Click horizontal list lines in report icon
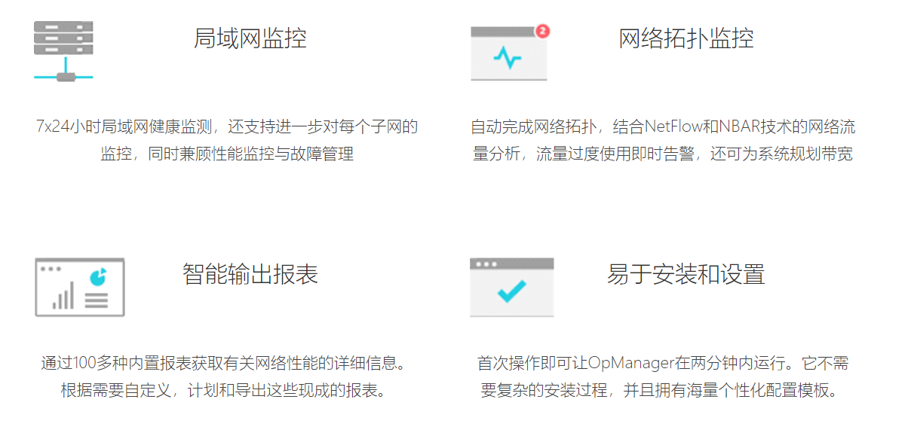The image size is (911, 445). click(97, 300)
